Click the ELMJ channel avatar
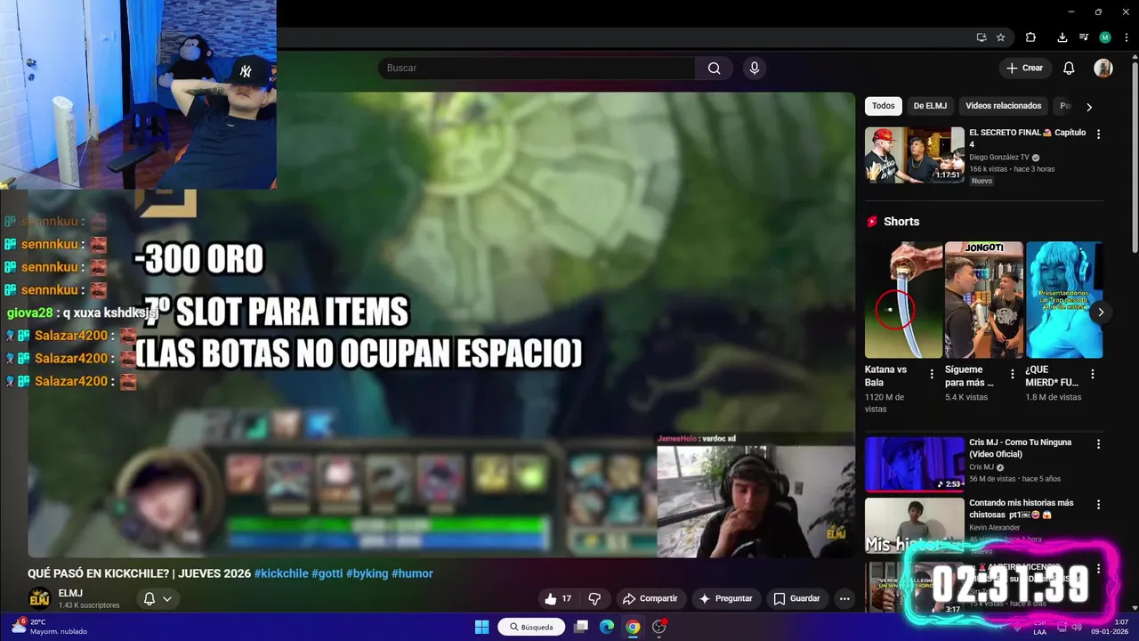 tap(39, 598)
